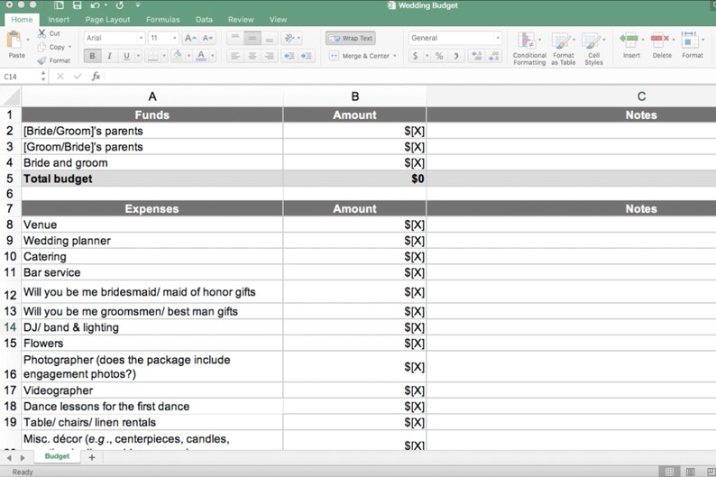Align text right
Screen dimensions: 716x477
point(270,56)
